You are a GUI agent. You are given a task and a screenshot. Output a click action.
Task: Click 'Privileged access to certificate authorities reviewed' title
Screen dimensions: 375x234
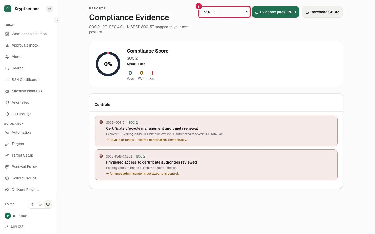(151, 162)
